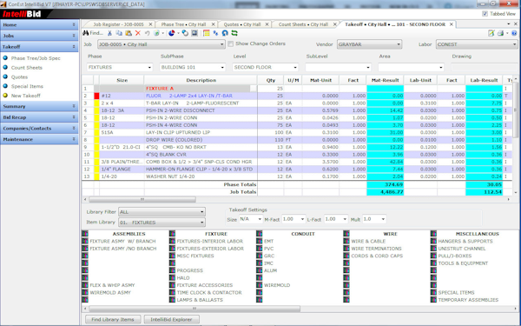Select Special Items in sidebar
The image size is (521, 326).
pyautogui.click(x=27, y=86)
